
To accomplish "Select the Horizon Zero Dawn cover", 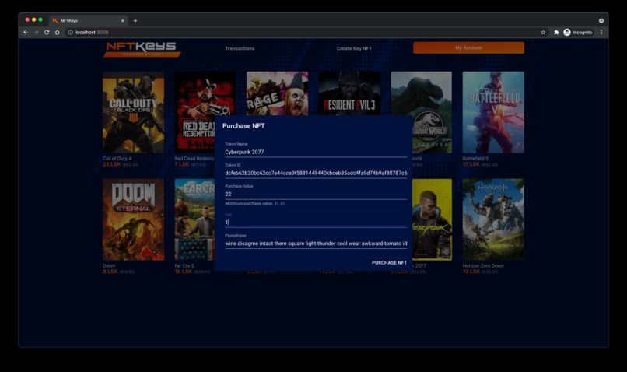I will 493,219.
